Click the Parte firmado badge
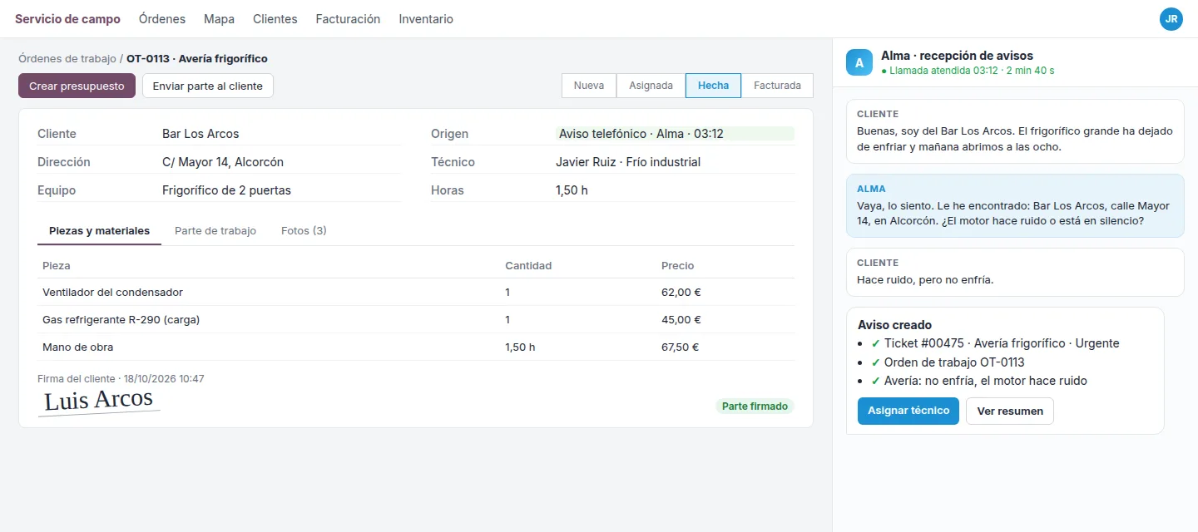The height and width of the screenshot is (532, 1198). point(755,406)
